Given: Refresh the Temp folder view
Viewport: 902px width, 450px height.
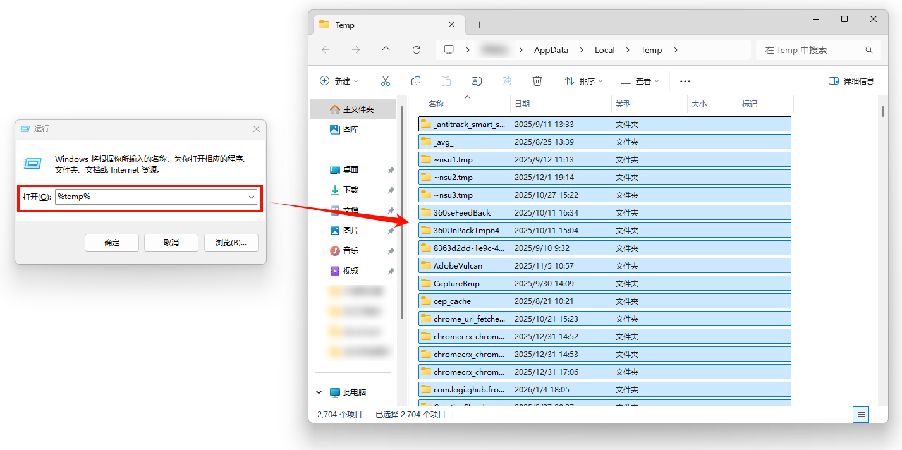Looking at the screenshot, I should [417, 50].
